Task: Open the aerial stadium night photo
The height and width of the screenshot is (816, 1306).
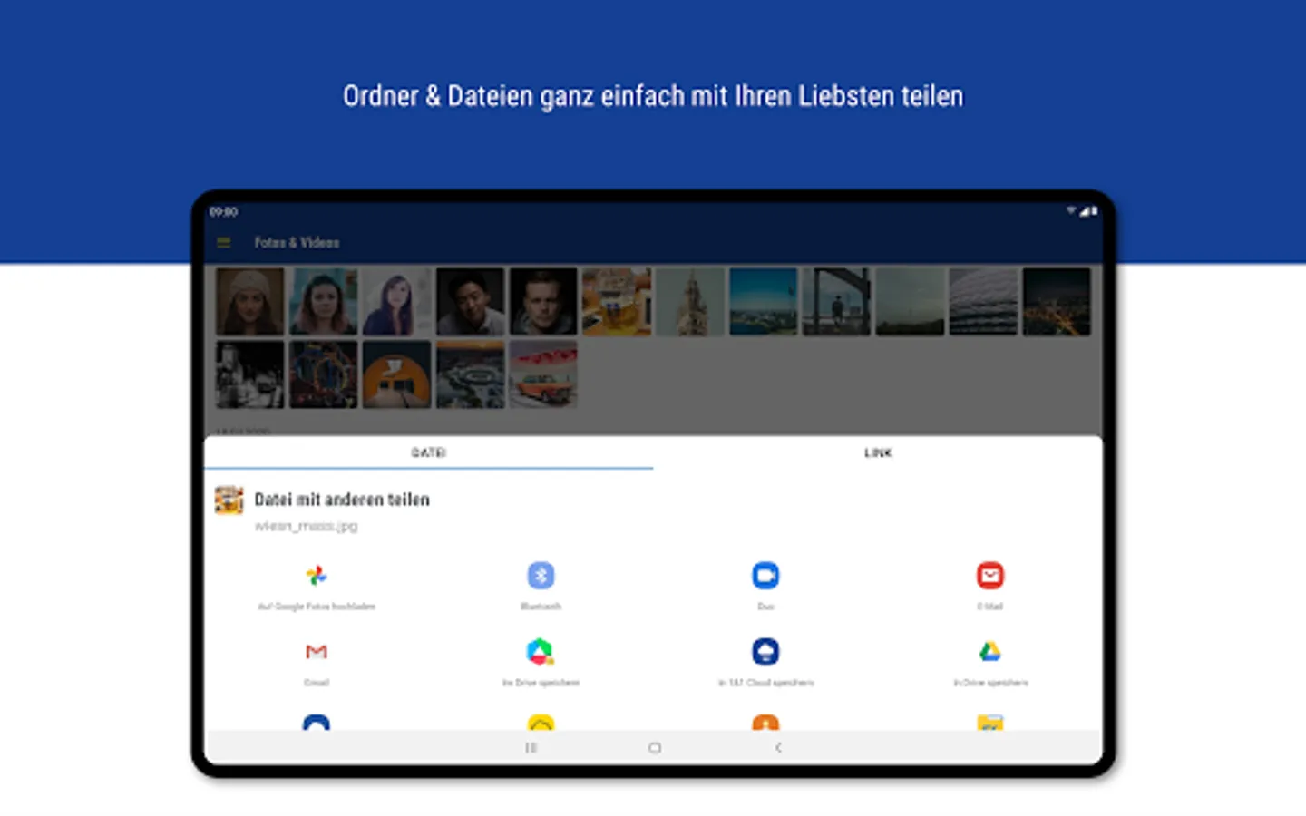Action: [470, 374]
